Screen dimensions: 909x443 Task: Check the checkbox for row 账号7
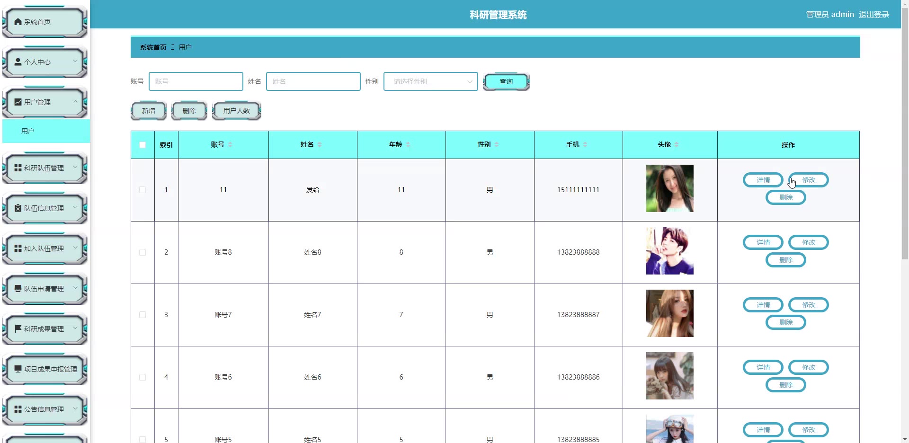click(143, 315)
